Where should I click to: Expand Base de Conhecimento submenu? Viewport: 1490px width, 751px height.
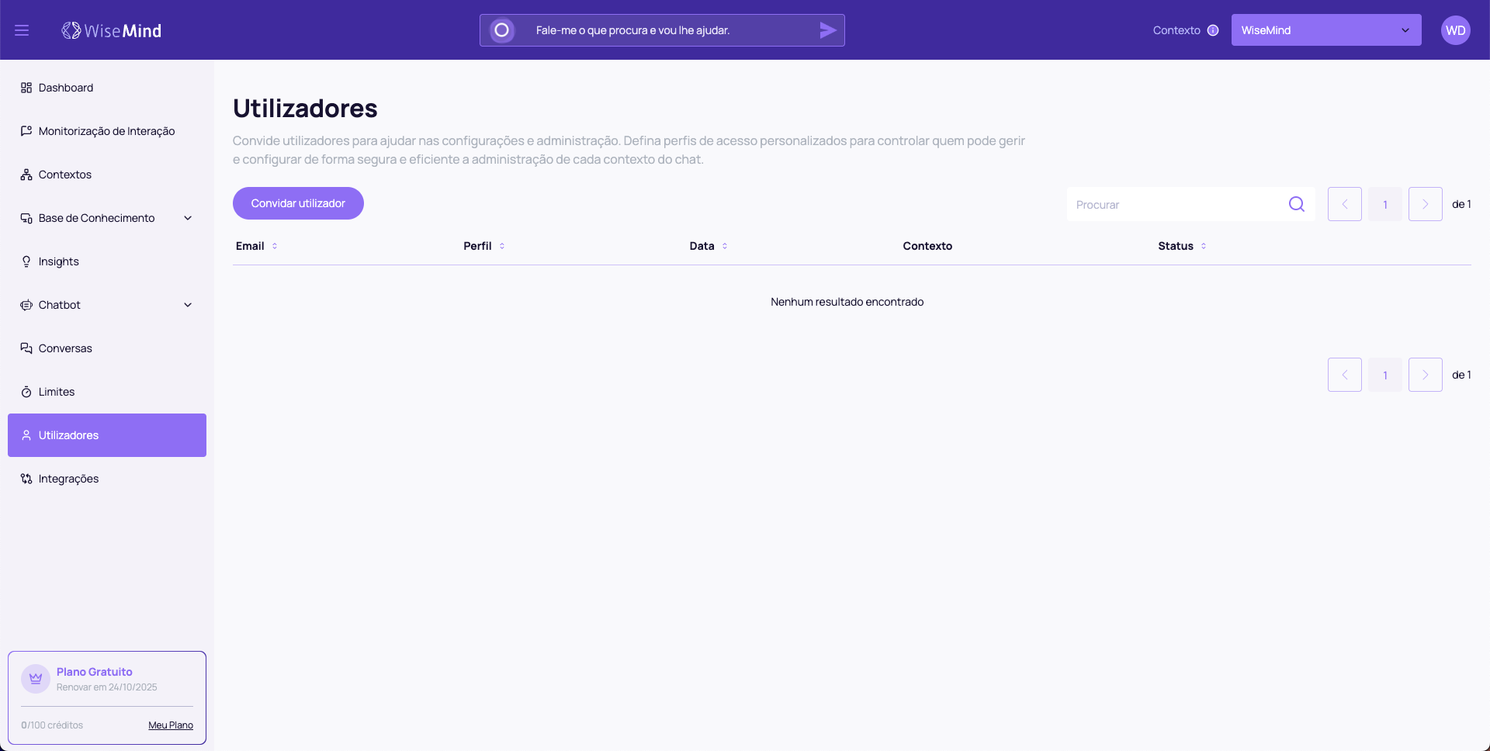tap(187, 218)
